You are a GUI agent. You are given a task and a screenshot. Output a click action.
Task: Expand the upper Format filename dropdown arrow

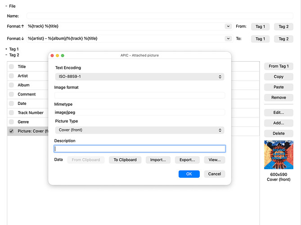pos(228,26)
